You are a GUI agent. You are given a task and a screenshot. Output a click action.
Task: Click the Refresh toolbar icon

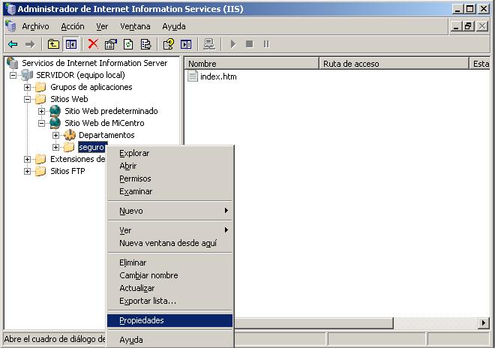point(128,44)
